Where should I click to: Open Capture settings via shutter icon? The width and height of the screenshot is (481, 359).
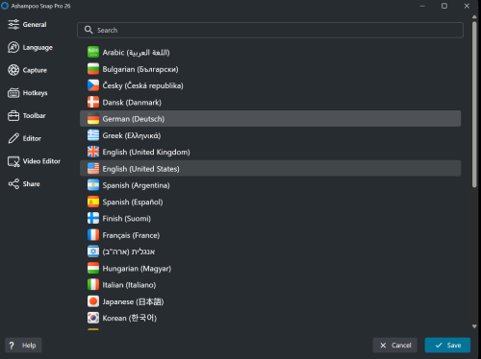point(13,70)
